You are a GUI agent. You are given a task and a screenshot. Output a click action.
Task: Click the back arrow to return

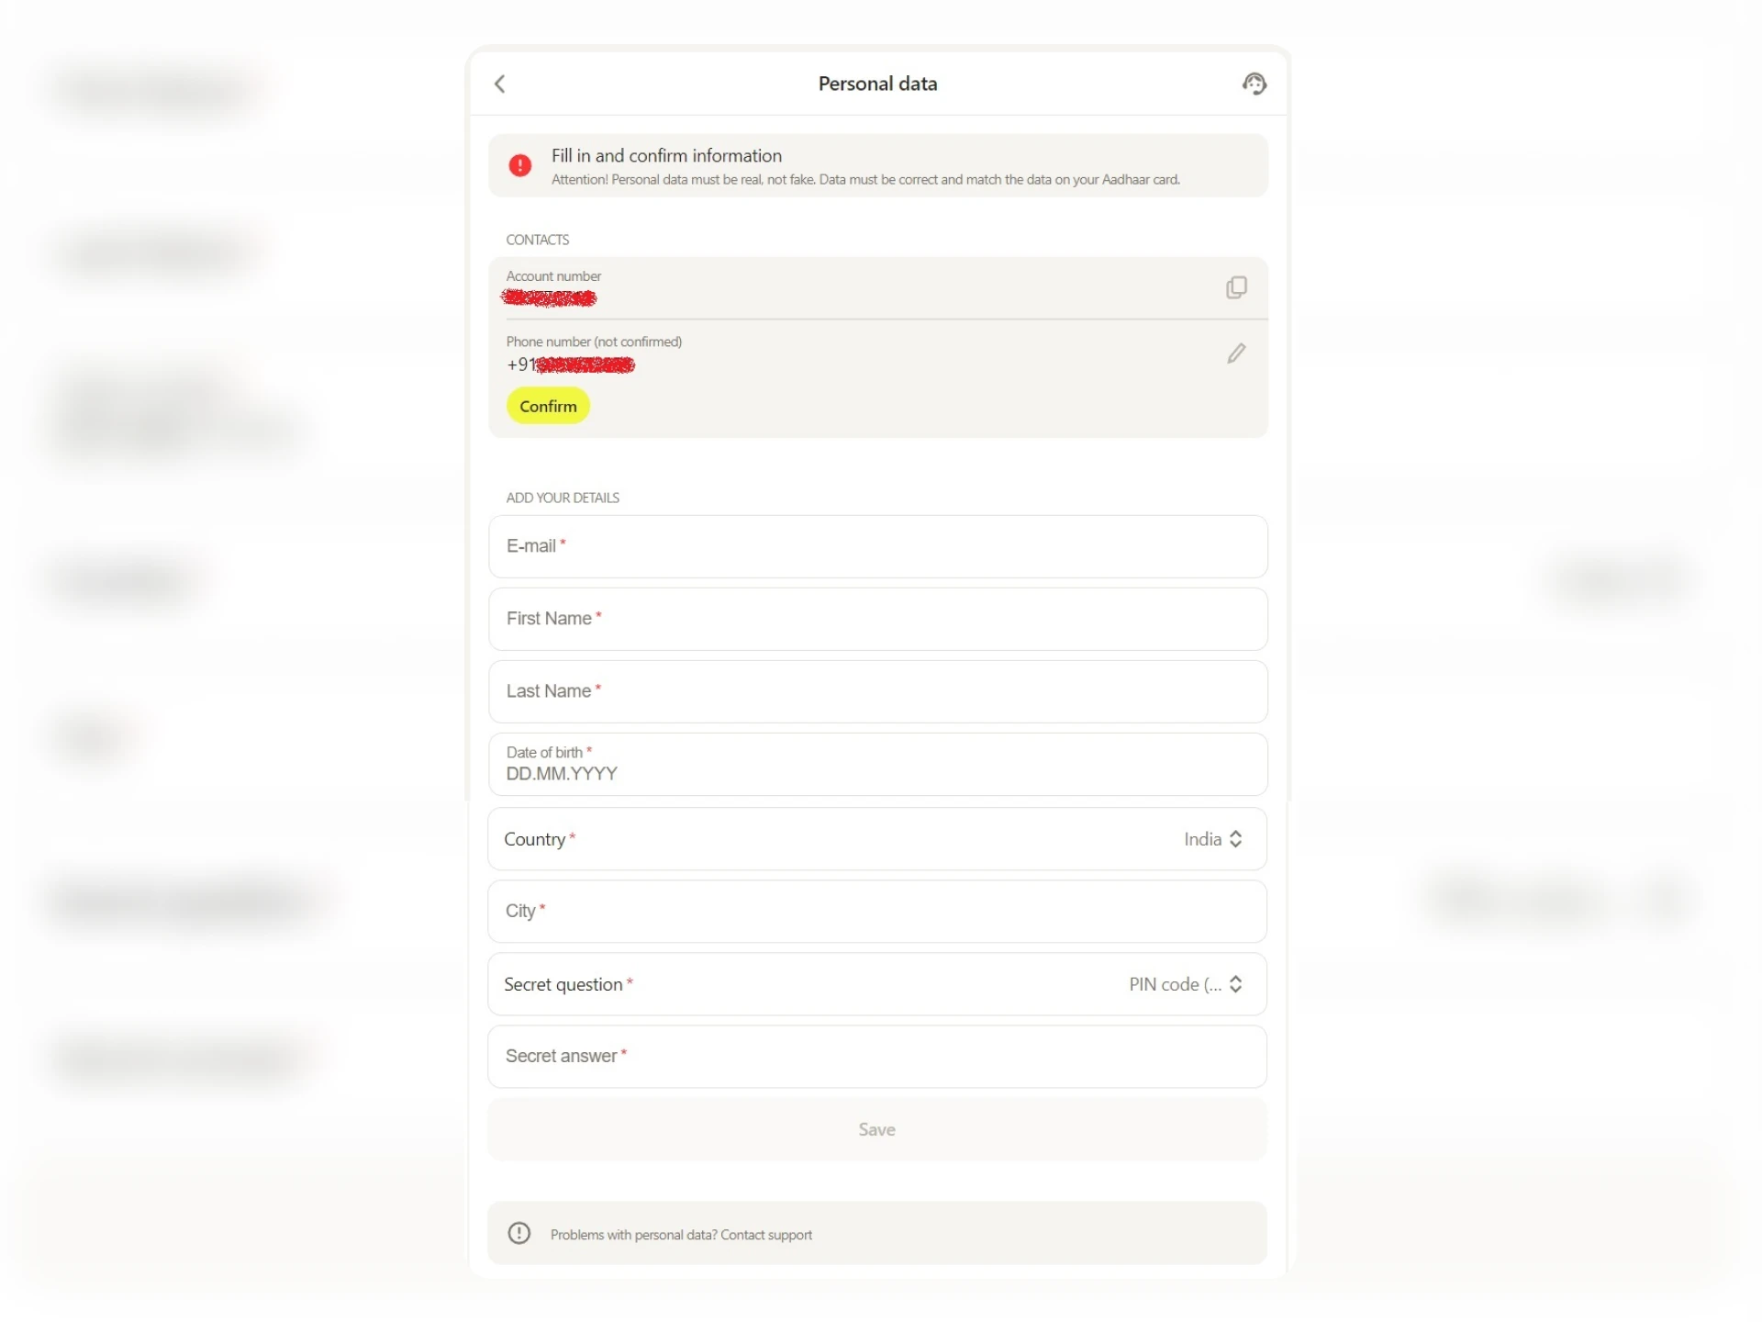[500, 84]
